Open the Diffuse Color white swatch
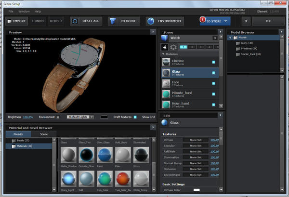This screenshot has width=289, height=197. [197, 190]
